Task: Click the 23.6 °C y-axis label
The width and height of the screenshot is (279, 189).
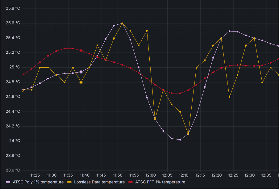Action: tap(13, 170)
